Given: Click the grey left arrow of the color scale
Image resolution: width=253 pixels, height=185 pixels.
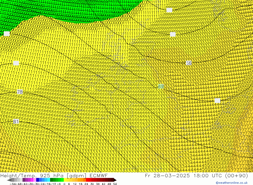Looking at the screenshot, I should pyautogui.click(x=9, y=180).
